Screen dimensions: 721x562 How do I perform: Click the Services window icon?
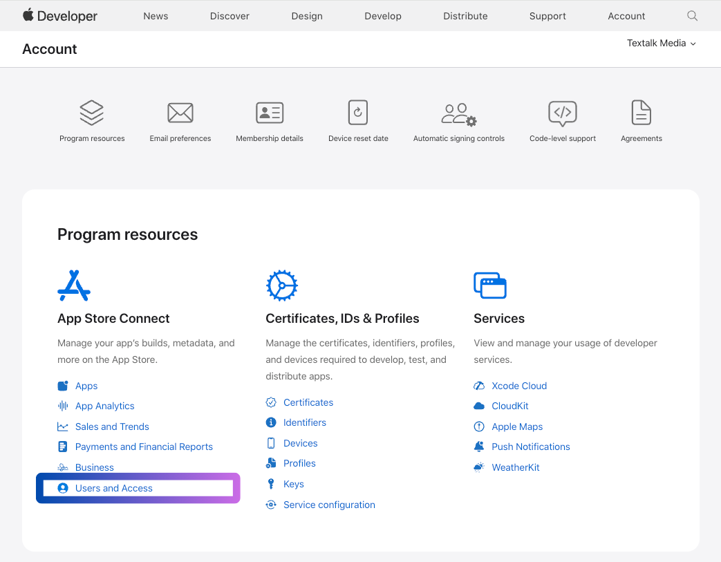(490, 285)
